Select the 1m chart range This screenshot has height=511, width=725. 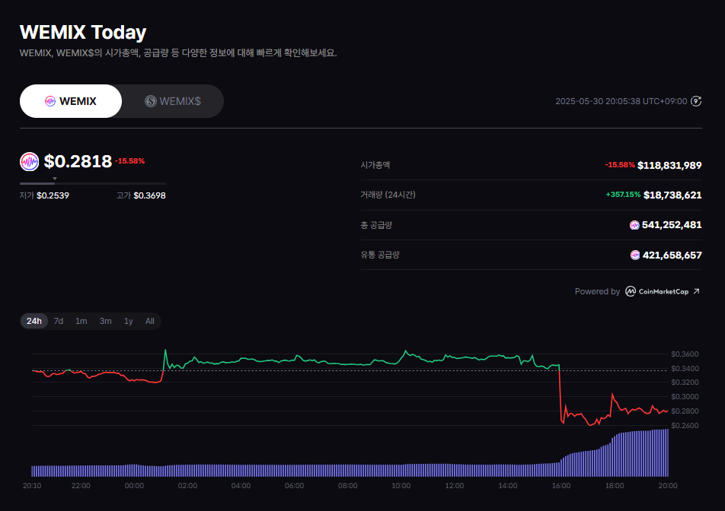[81, 321]
